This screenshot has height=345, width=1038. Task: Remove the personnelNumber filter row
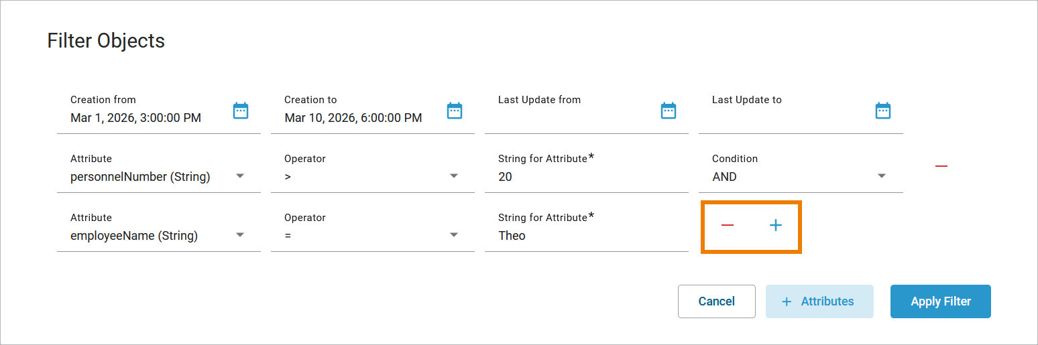click(x=941, y=166)
